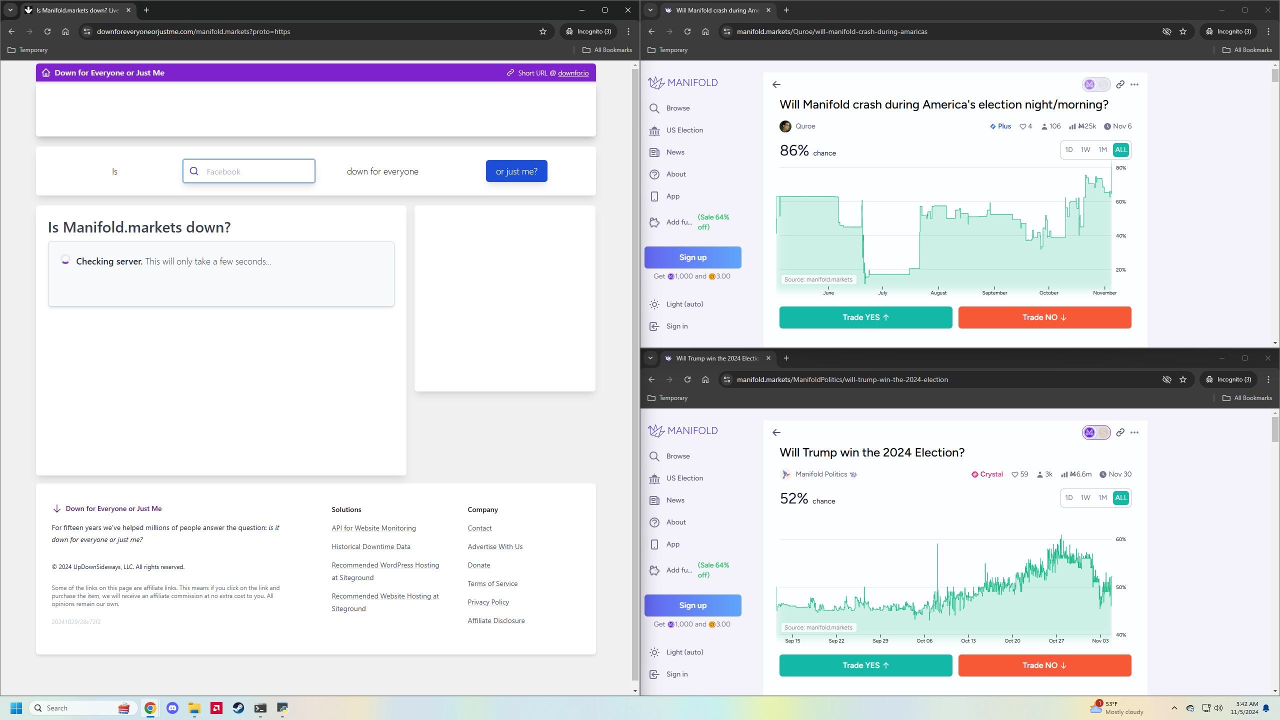The width and height of the screenshot is (1280, 720).
Task: Toggle mana/sweepcash switch on crash market
Action: point(1096,84)
